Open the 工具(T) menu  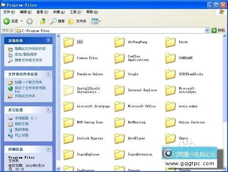76,12
